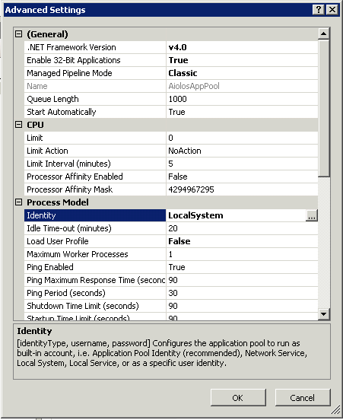The height and width of the screenshot is (420, 343).
Task: Click the resize grip at dialog corner
Action: point(335,410)
